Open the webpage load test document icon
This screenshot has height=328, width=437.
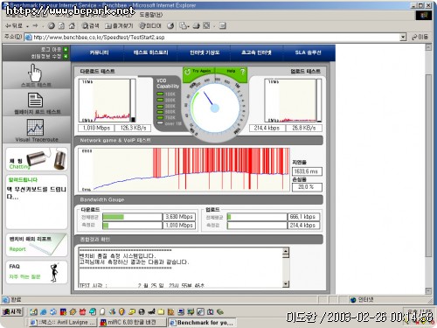coord(35,100)
